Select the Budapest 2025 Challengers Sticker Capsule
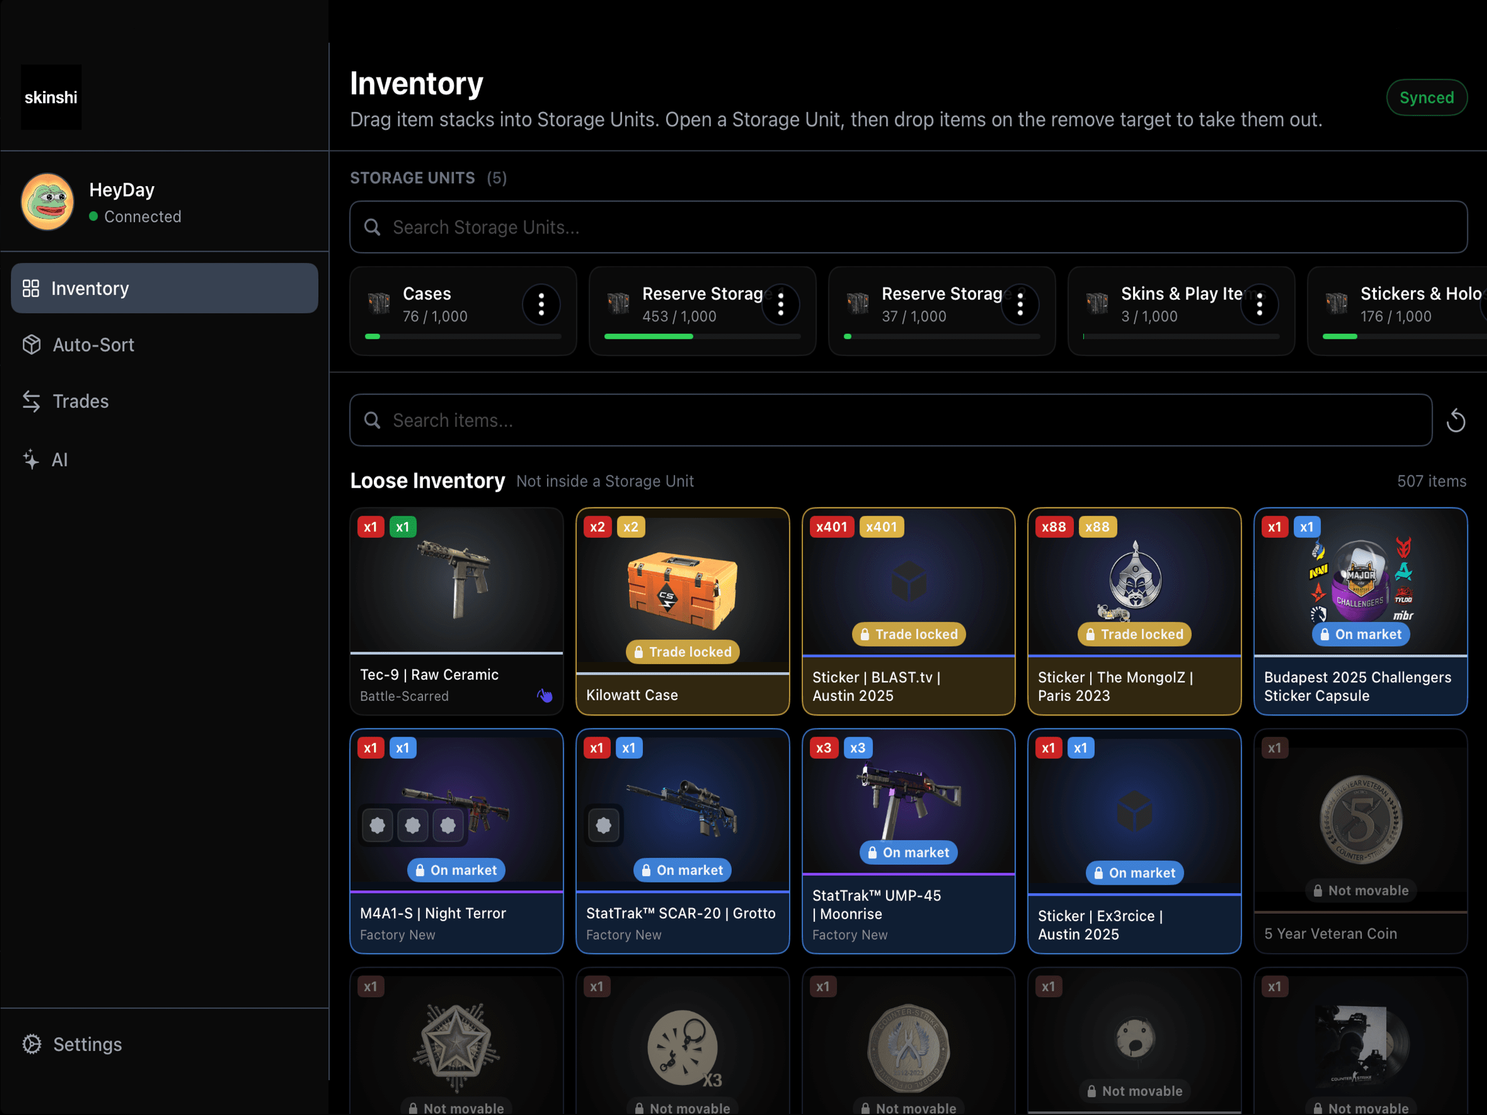This screenshot has height=1115, width=1487. click(x=1361, y=611)
